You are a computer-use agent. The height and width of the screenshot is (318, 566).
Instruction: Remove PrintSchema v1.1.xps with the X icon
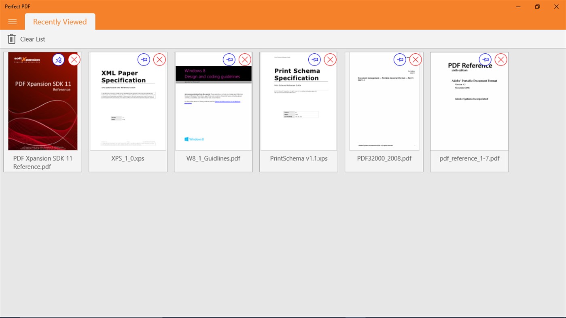coord(330,59)
